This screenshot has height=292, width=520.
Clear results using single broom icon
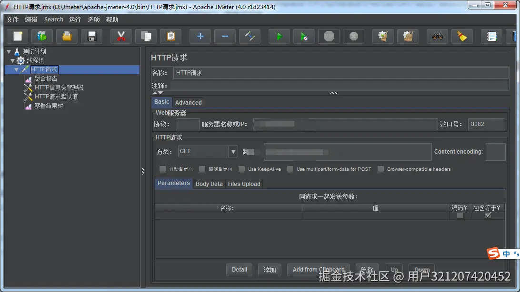coord(383,36)
